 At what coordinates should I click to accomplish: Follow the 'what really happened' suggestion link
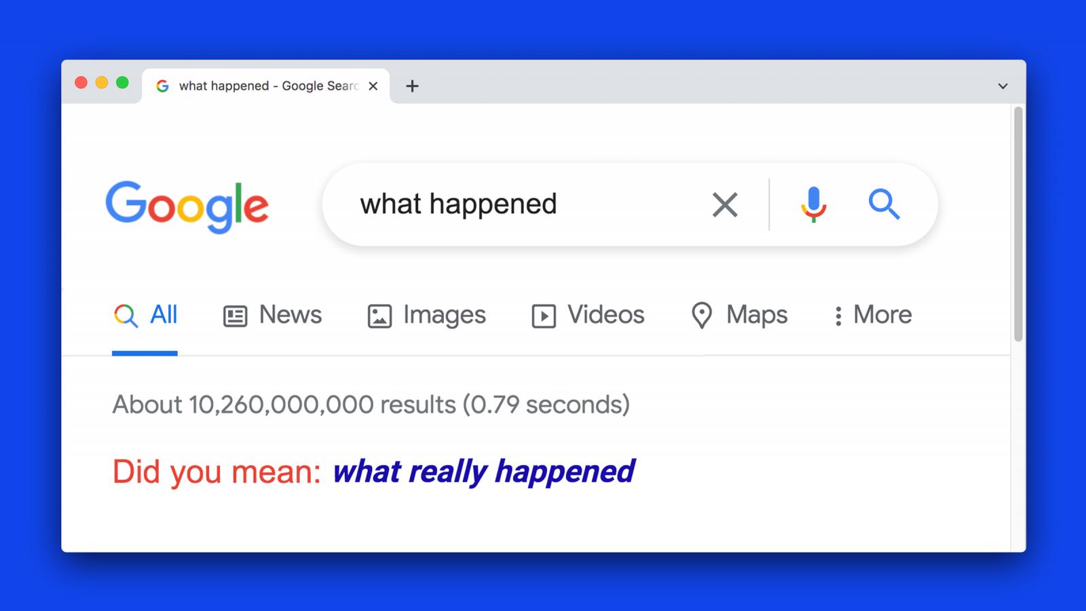(484, 471)
